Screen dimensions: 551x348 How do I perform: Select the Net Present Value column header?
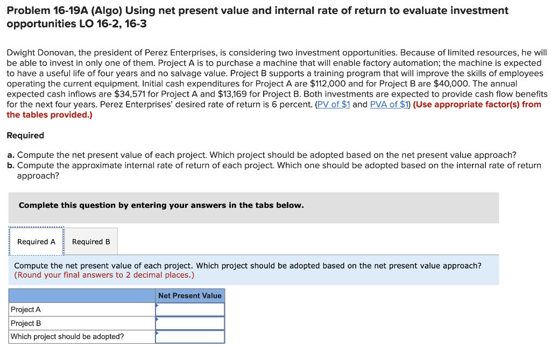190,295
